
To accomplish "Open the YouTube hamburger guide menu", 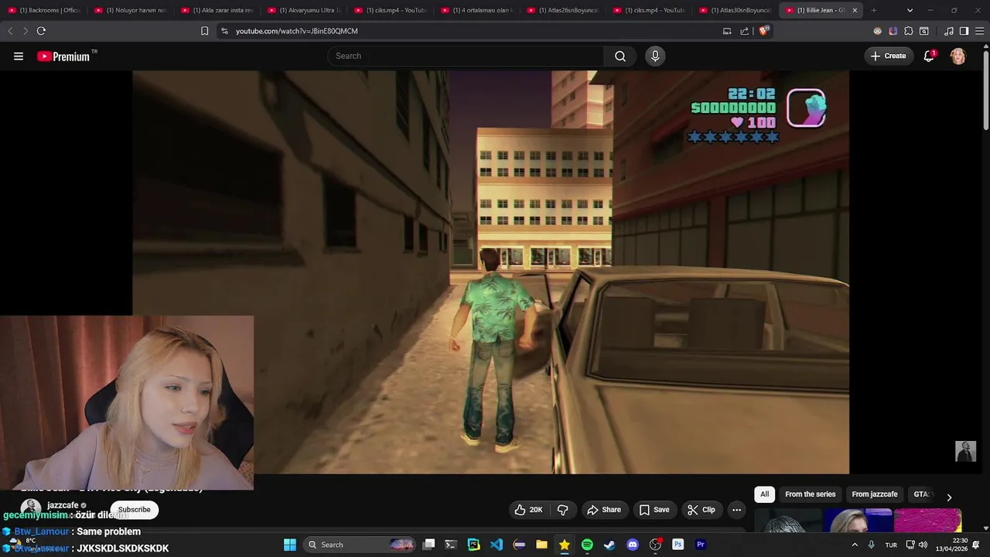I will tap(19, 56).
